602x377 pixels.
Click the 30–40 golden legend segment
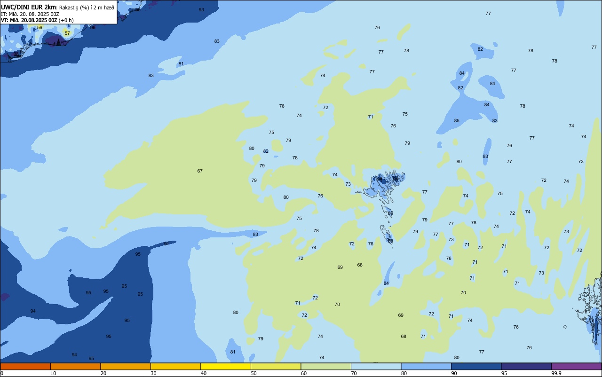tap(175, 366)
